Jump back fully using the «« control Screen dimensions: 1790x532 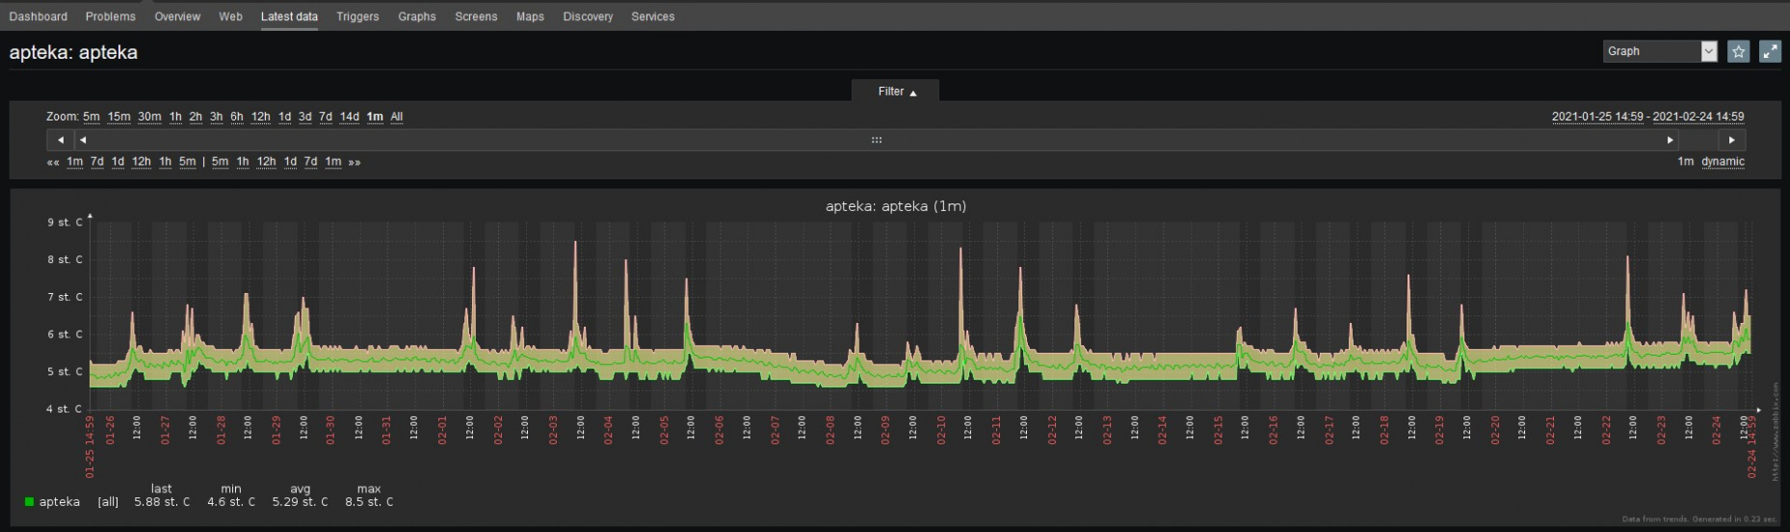[x=53, y=162]
